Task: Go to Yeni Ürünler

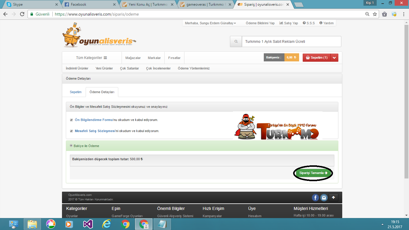Action: tap(104, 68)
